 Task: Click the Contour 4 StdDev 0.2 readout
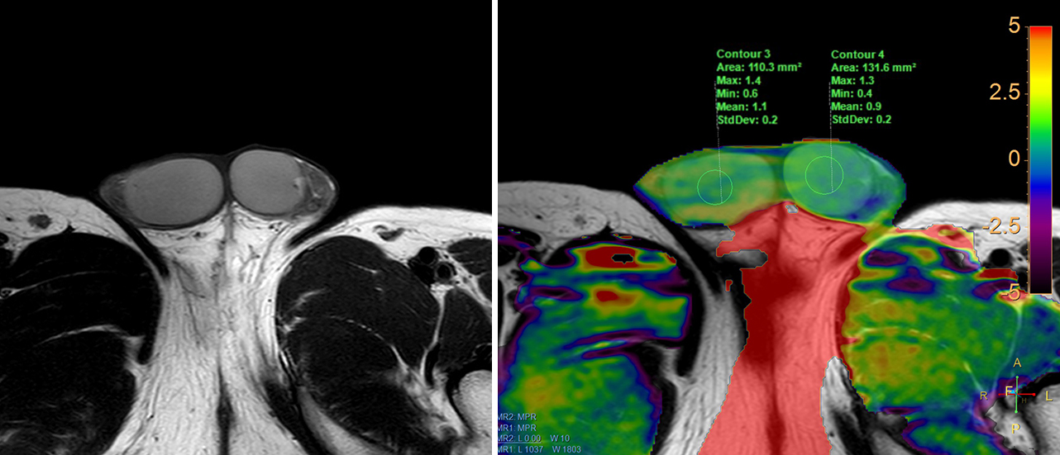click(861, 120)
